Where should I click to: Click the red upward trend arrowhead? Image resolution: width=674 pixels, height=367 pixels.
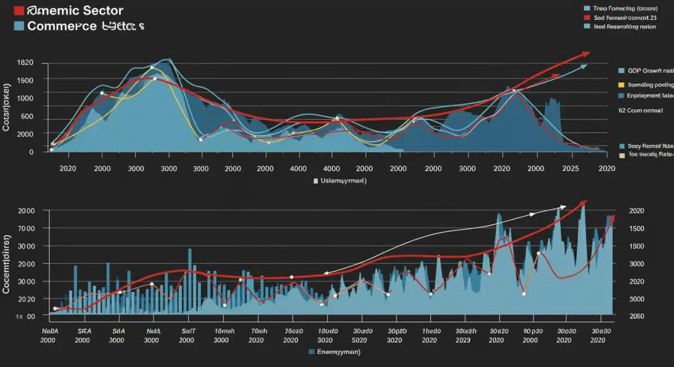tap(586, 53)
